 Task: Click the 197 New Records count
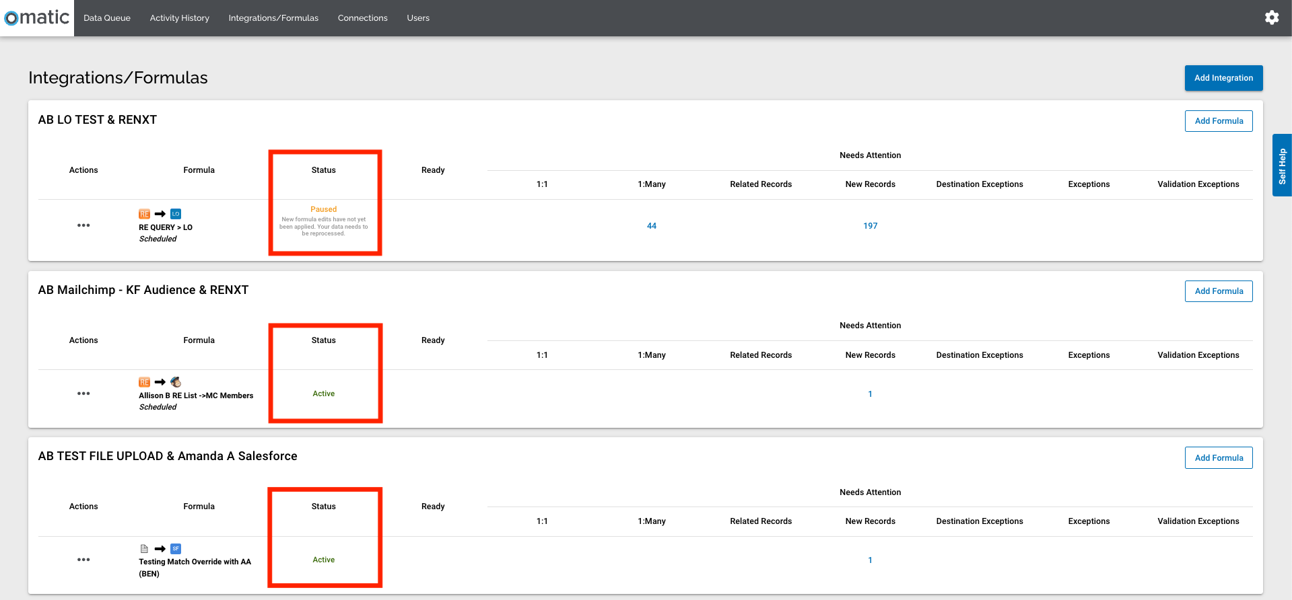click(871, 226)
